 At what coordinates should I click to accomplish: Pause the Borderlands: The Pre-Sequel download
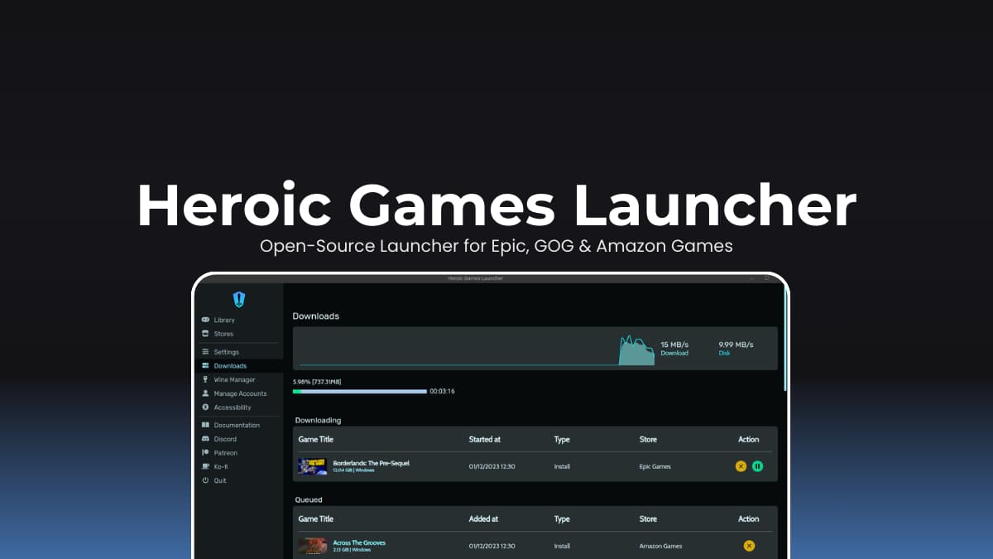(759, 466)
